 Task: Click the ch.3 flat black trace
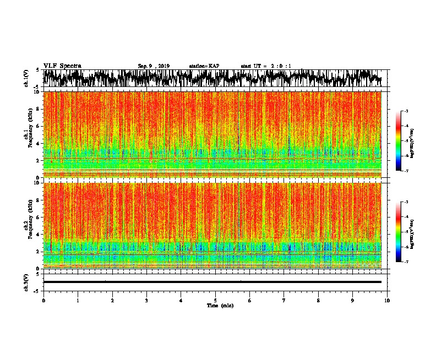(x=212, y=282)
